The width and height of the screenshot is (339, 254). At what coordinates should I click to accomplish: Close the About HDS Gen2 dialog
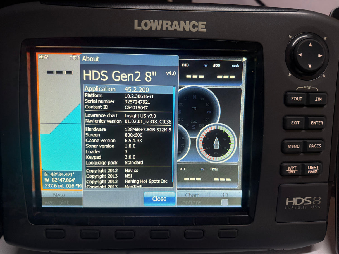159,199
